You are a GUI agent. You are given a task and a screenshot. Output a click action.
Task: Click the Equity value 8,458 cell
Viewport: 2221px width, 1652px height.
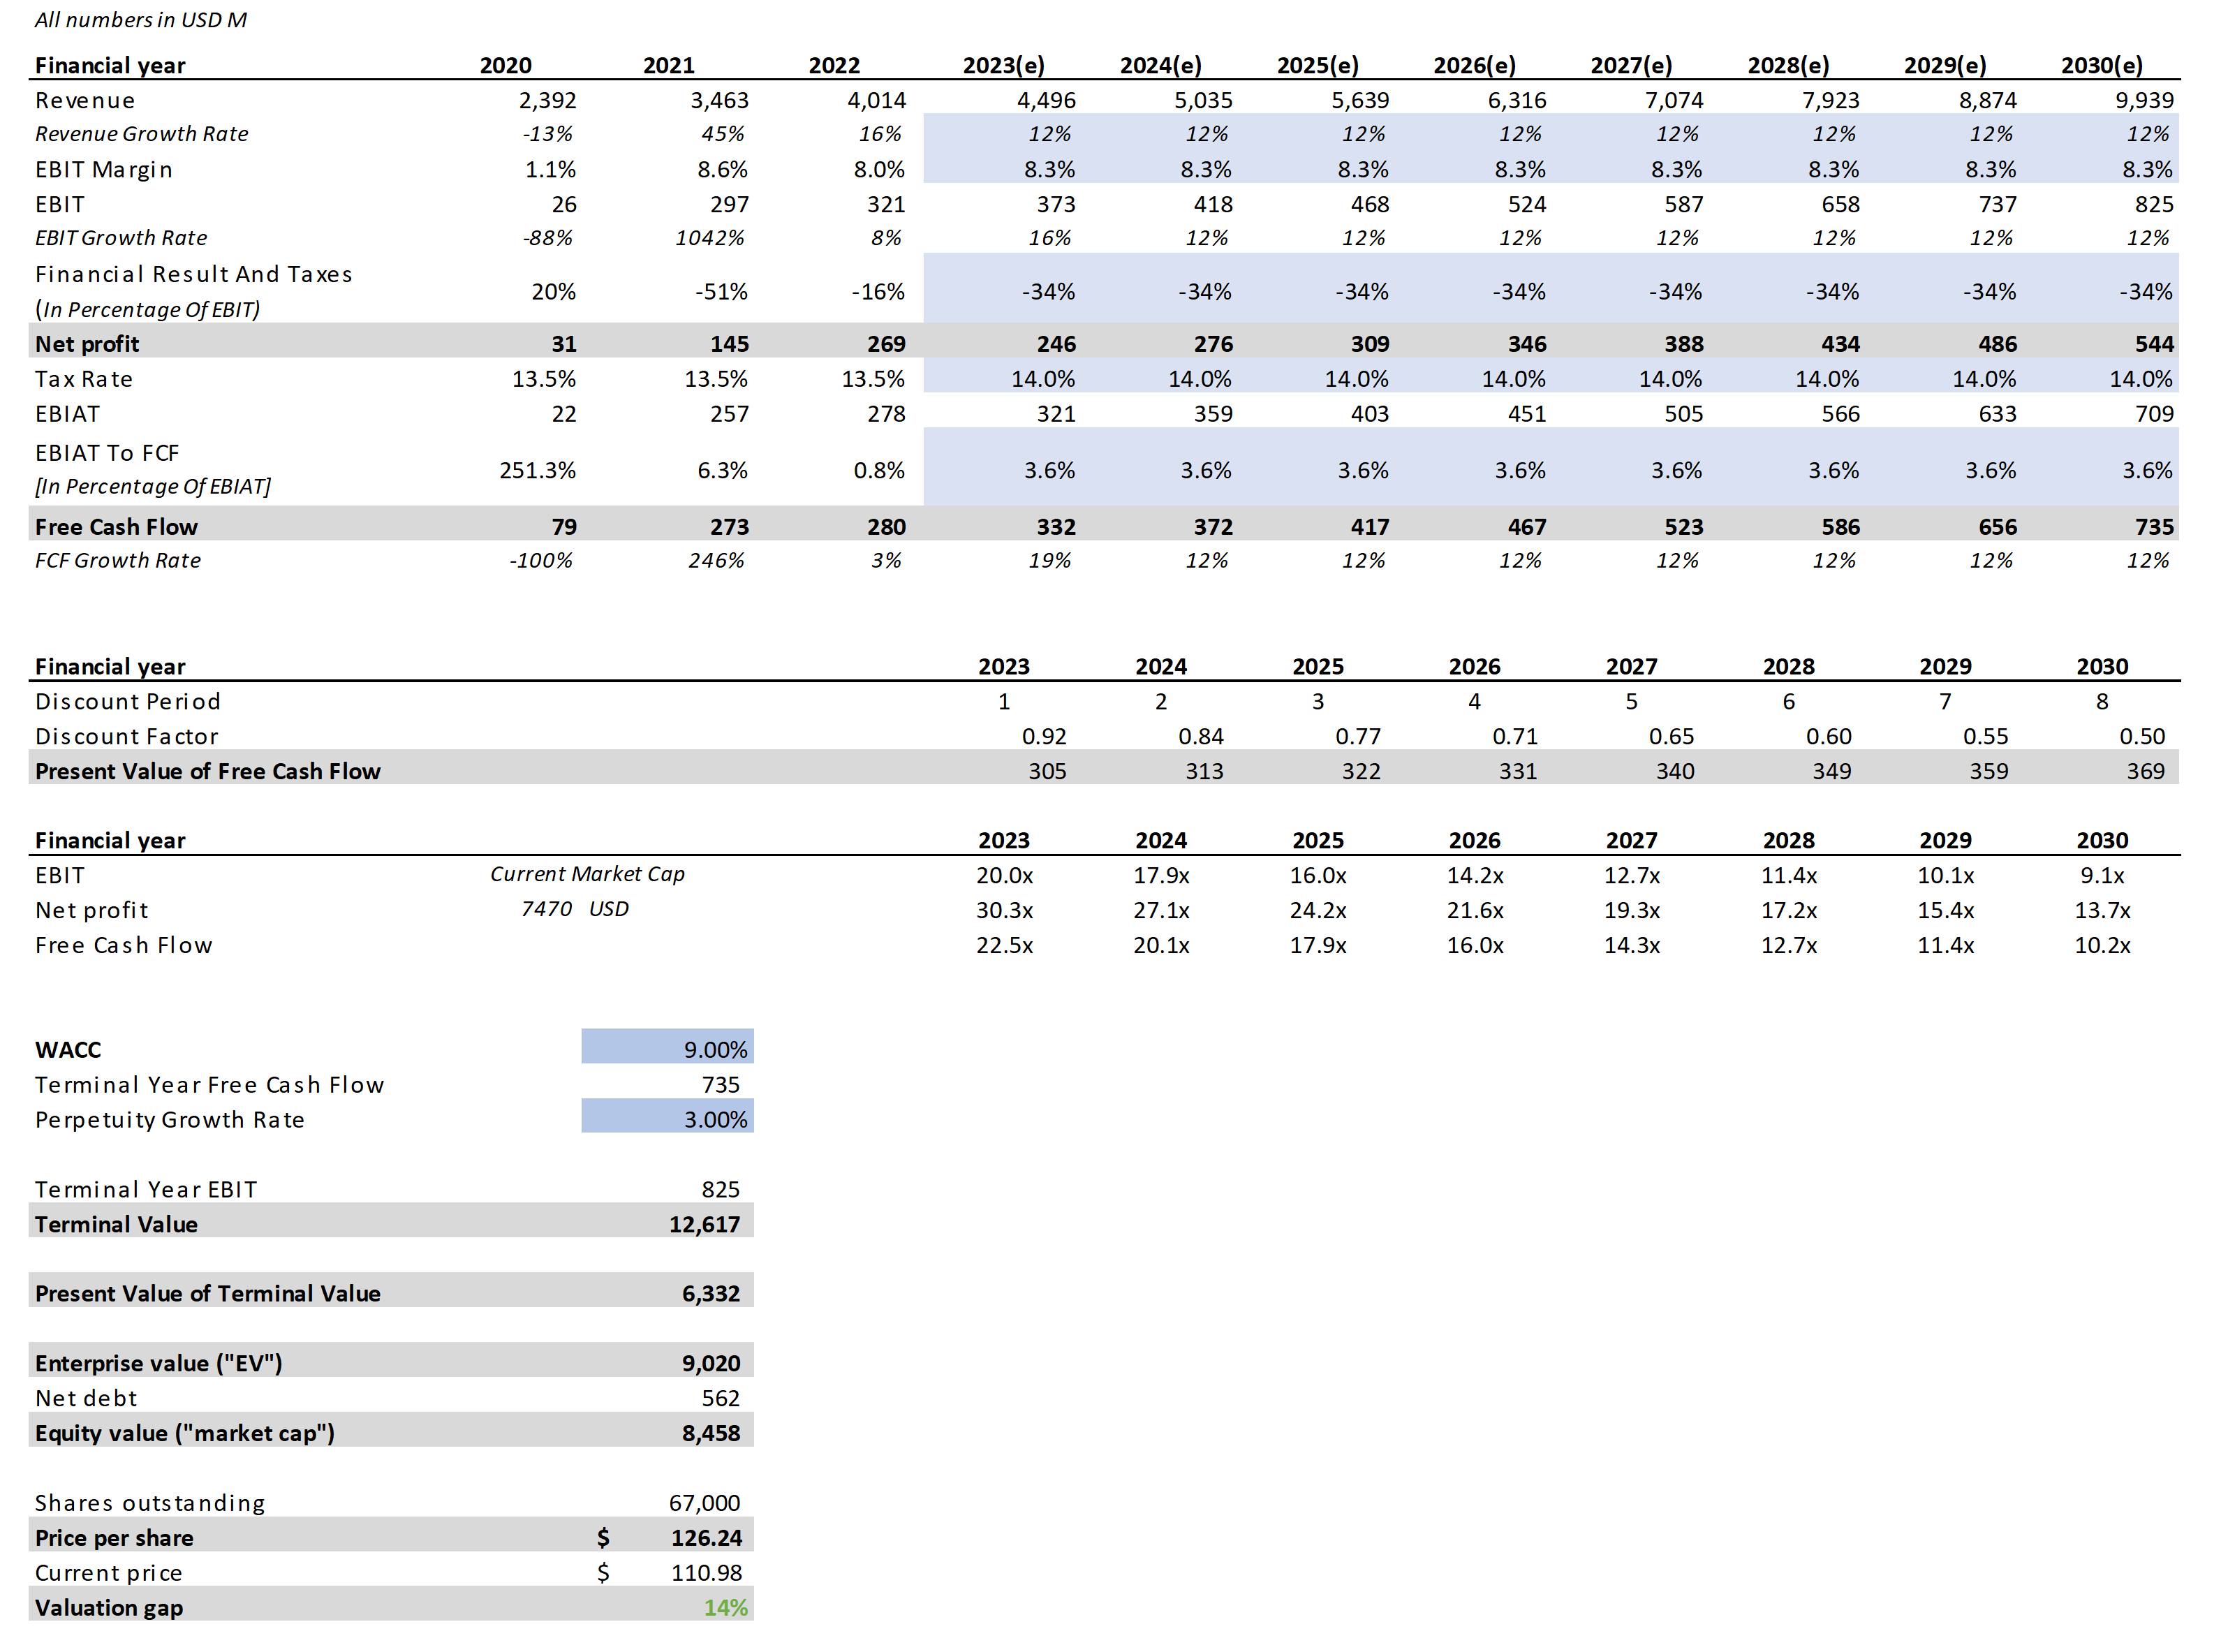711,1433
